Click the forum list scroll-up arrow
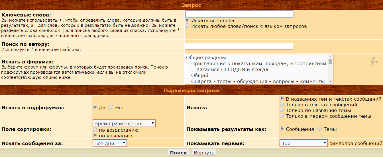The width and height of the screenshot is (383, 157). (330, 57)
